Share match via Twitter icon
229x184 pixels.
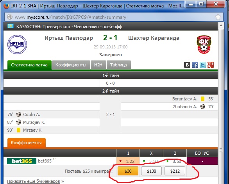(203, 65)
